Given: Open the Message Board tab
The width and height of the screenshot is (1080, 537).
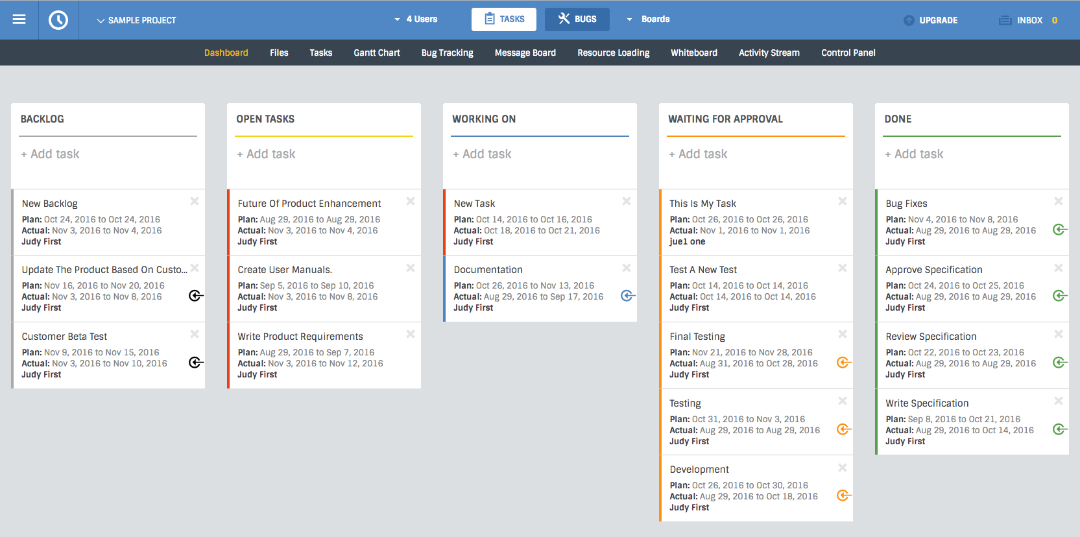Looking at the screenshot, I should tap(525, 53).
